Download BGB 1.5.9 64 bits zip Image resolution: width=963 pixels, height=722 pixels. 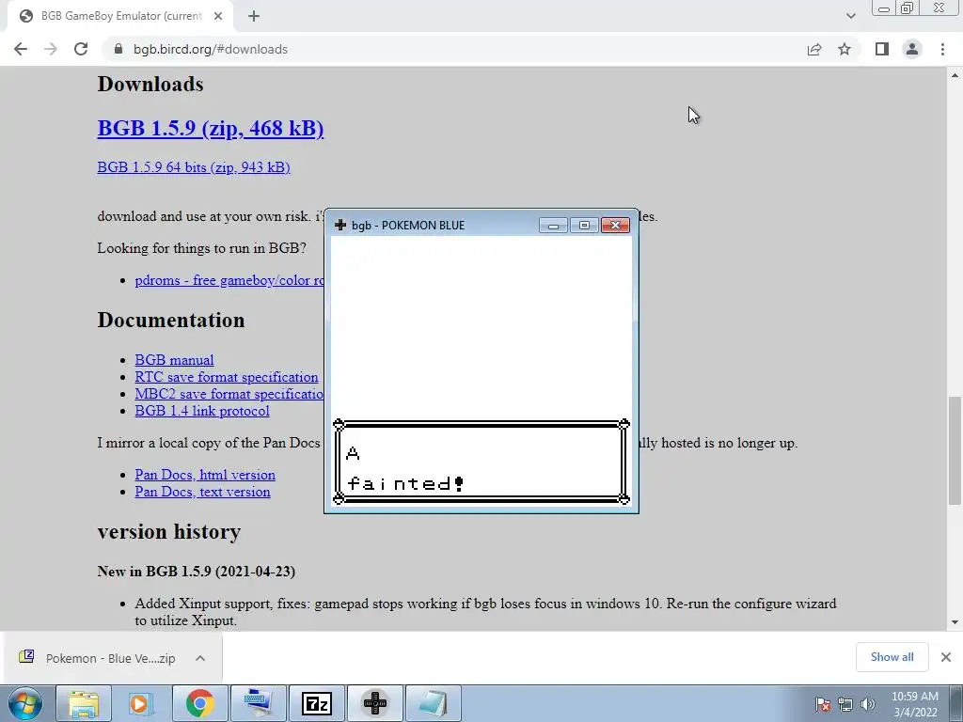tap(194, 167)
